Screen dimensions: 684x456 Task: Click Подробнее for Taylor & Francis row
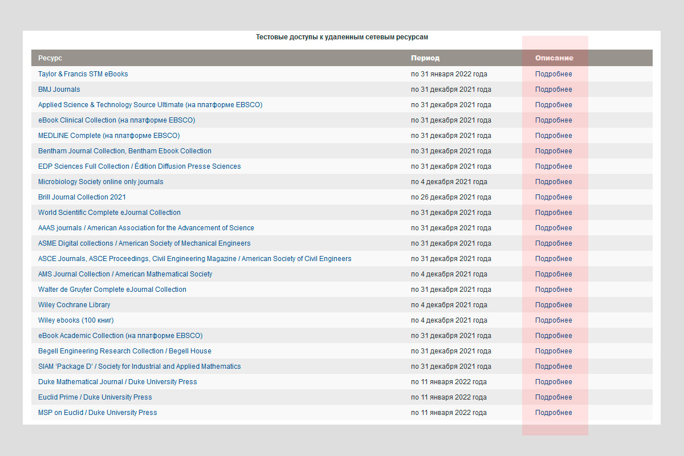pyautogui.click(x=553, y=74)
